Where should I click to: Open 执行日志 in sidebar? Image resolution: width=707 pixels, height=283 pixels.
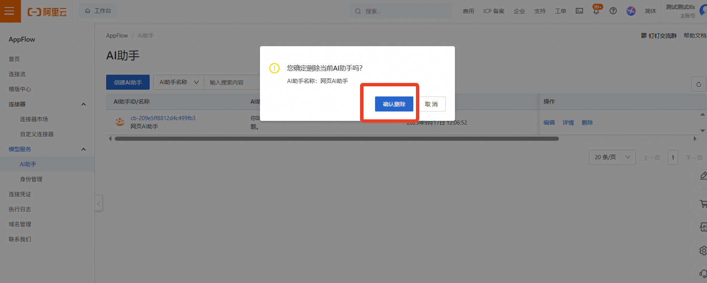point(20,209)
